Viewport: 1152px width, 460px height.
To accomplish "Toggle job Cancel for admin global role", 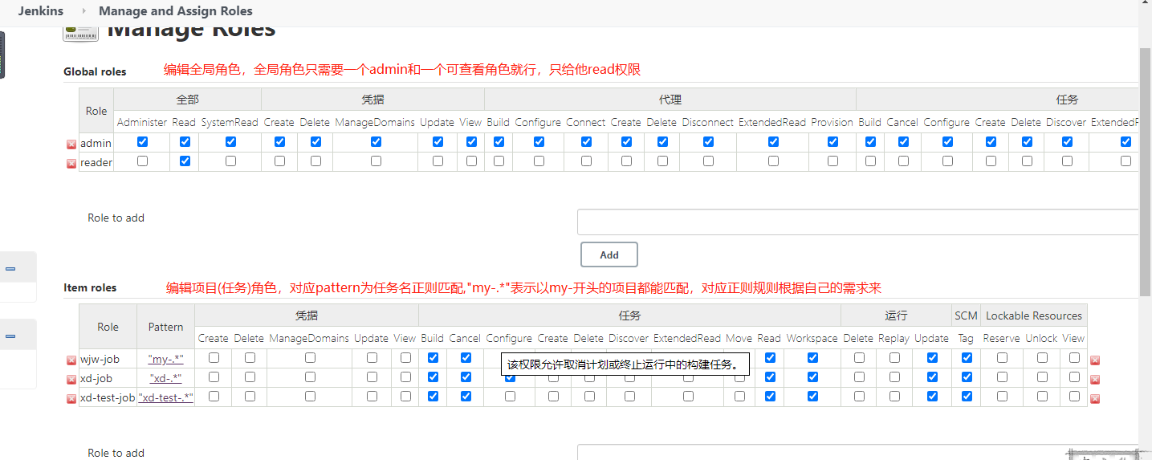I will click(x=903, y=141).
